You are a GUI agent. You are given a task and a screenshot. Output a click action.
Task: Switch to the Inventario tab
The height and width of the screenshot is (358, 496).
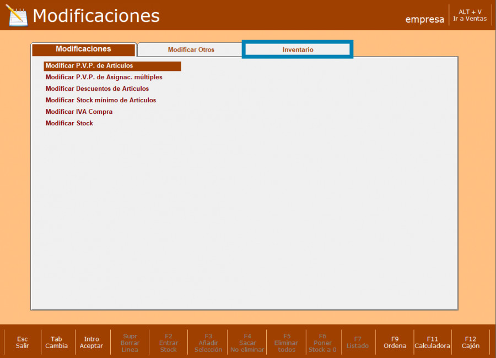click(298, 49)
